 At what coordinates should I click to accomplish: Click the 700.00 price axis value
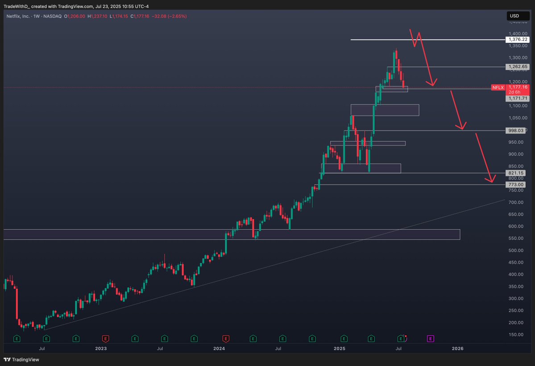click(x=515, y=202)
